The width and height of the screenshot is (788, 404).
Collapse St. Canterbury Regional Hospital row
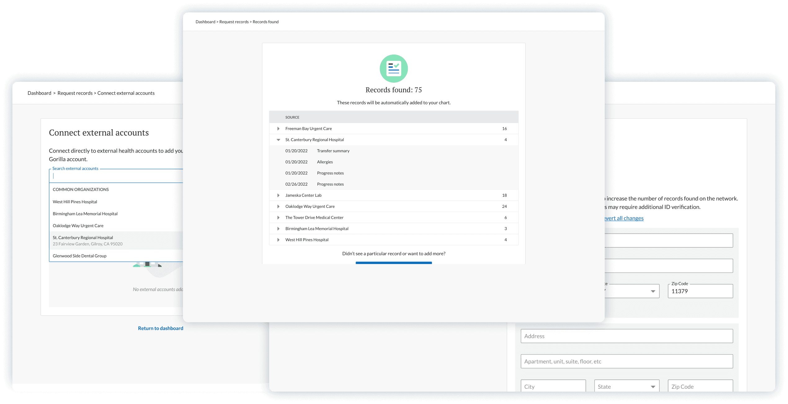pyautogui.click(x=278, y=140)
